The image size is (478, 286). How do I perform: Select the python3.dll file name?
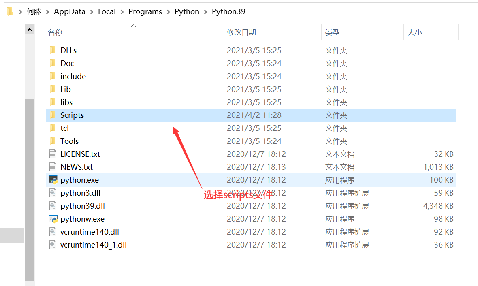(x=81, y=193)
